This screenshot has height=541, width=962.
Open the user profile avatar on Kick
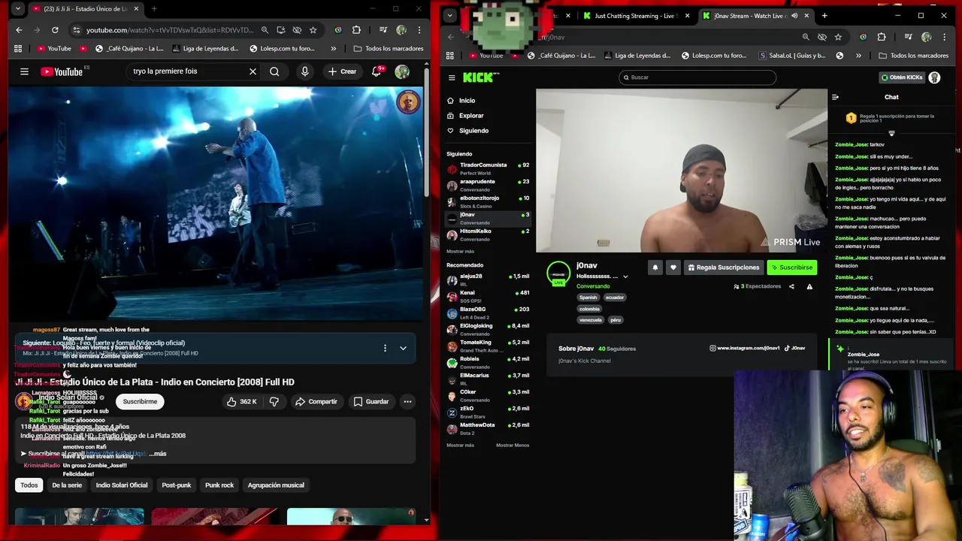click(x=934, y=77)
